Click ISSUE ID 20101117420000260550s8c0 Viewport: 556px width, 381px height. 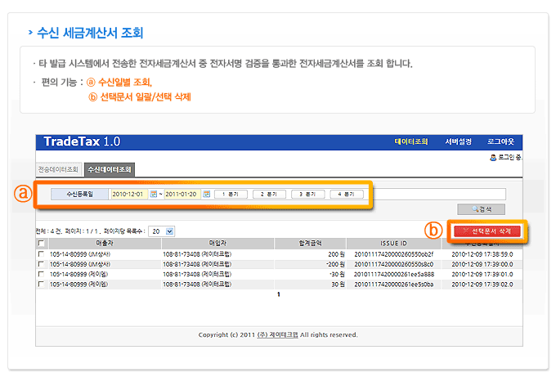tap(393, 264)
